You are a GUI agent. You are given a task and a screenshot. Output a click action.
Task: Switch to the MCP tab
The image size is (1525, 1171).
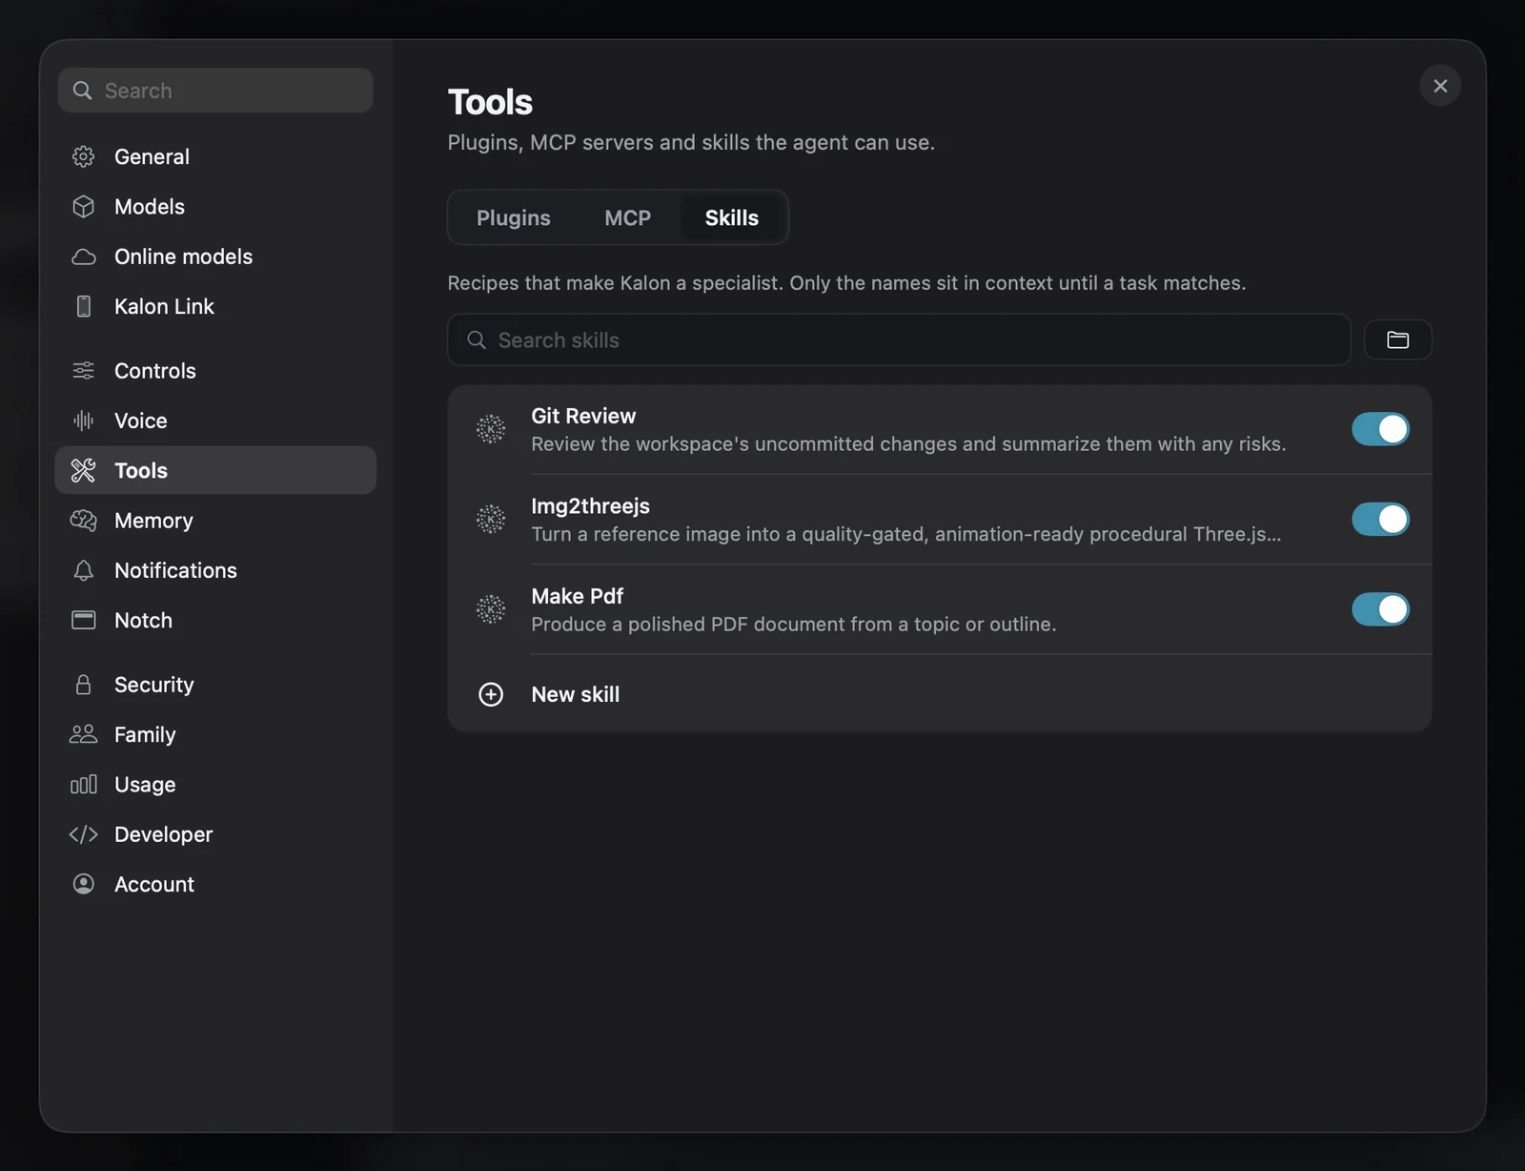628,217
